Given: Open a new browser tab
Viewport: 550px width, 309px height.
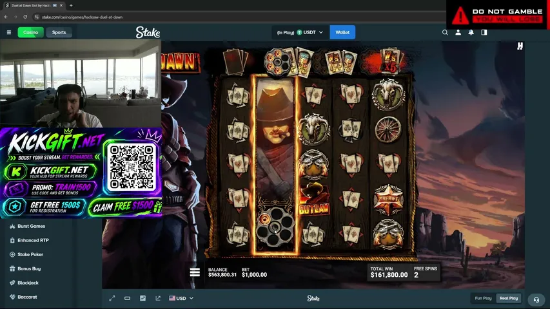Looking at the screenshot, I should 71,5.
